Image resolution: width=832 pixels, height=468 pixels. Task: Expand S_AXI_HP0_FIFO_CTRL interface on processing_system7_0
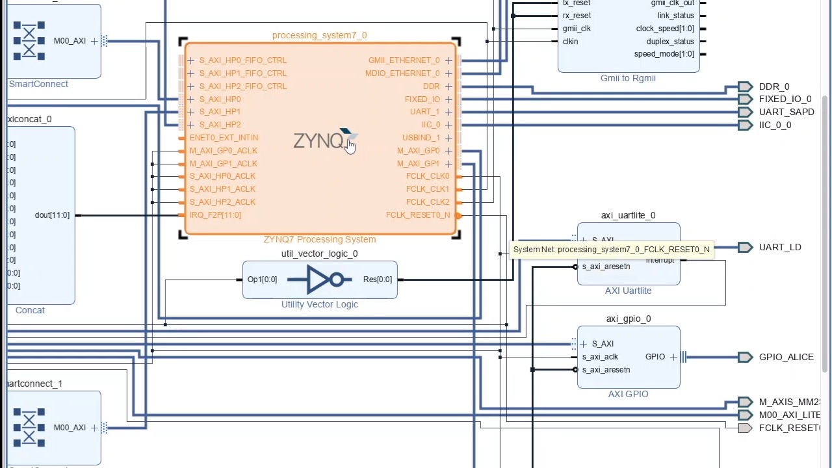190,60
